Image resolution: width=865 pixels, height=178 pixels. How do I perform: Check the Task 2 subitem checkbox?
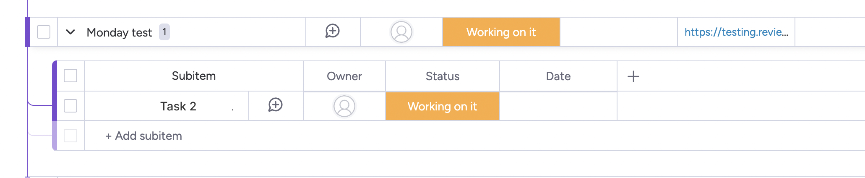tap(70, 106)
